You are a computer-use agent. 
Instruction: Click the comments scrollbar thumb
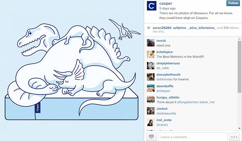click(239, 67)
